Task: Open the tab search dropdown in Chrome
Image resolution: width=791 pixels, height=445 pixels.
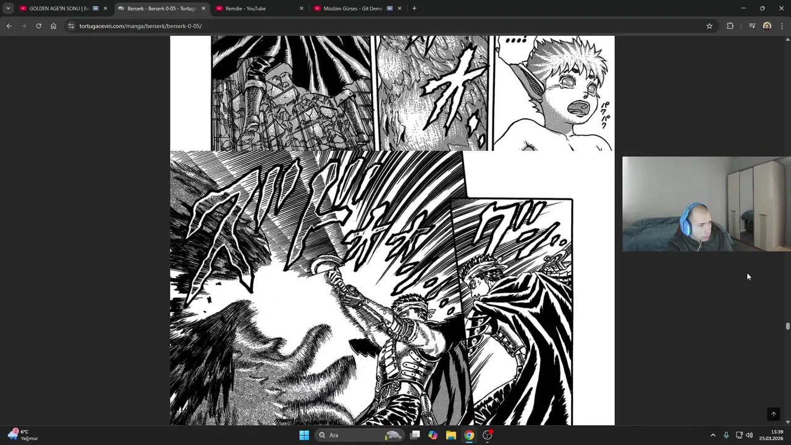Action: (x=8, y=8)
